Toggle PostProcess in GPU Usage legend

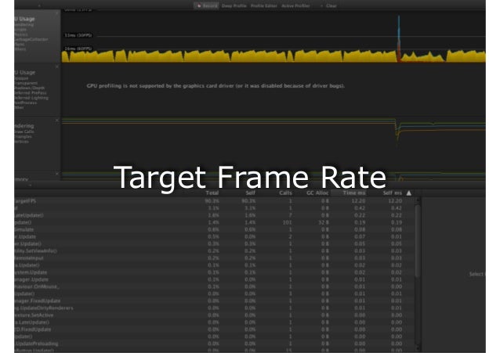tap(26, 103)
